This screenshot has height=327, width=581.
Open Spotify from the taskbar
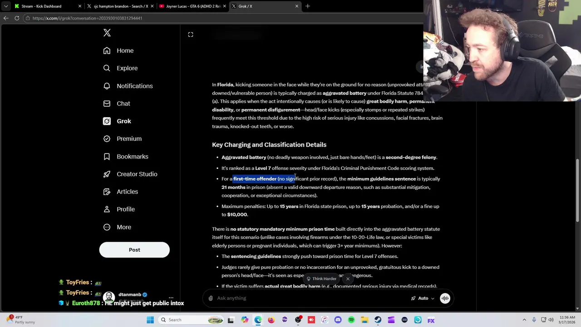(351, 320)
